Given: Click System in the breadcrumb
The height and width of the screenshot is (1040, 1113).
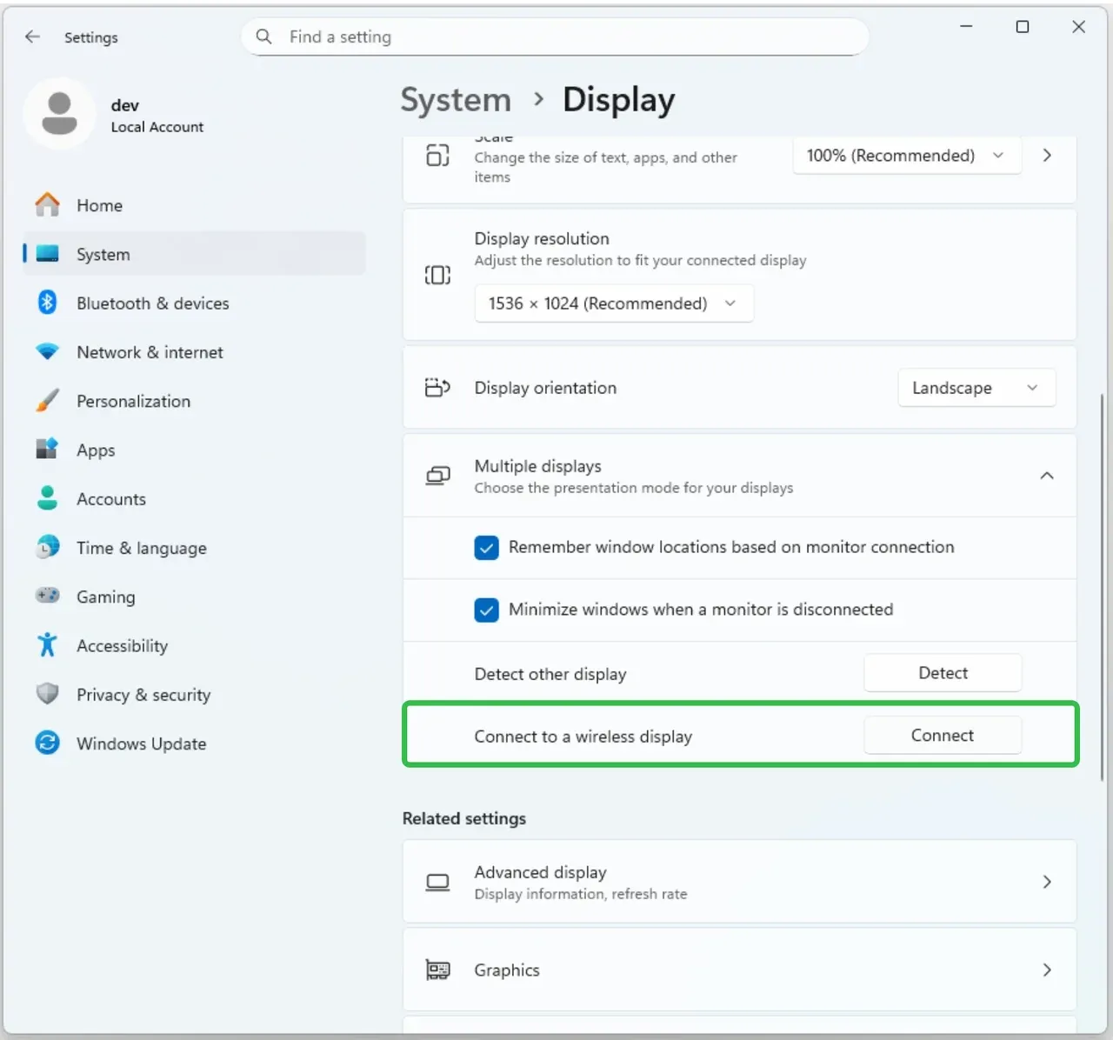Looking at the screenshot, I should [x=456, y=100].
